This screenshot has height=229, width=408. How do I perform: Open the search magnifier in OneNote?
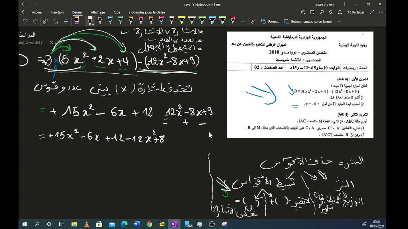[x=322, y=12]
